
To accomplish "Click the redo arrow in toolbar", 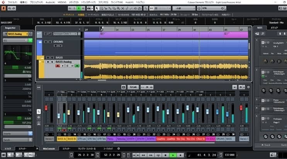I will click(14, 8).
